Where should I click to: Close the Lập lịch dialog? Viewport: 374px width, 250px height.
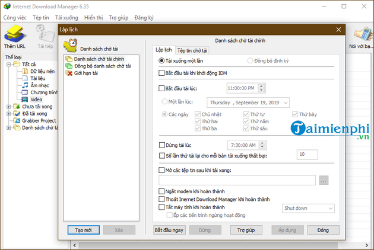coord(338,30)
